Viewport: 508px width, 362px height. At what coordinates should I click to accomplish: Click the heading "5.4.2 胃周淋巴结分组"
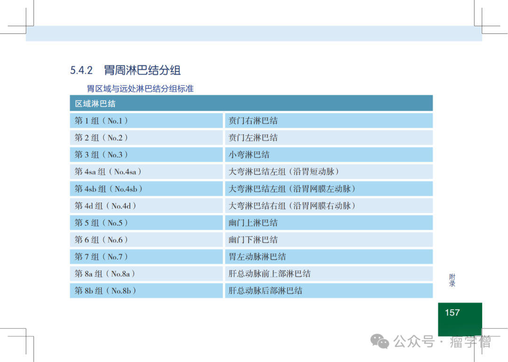click(126, 70)
